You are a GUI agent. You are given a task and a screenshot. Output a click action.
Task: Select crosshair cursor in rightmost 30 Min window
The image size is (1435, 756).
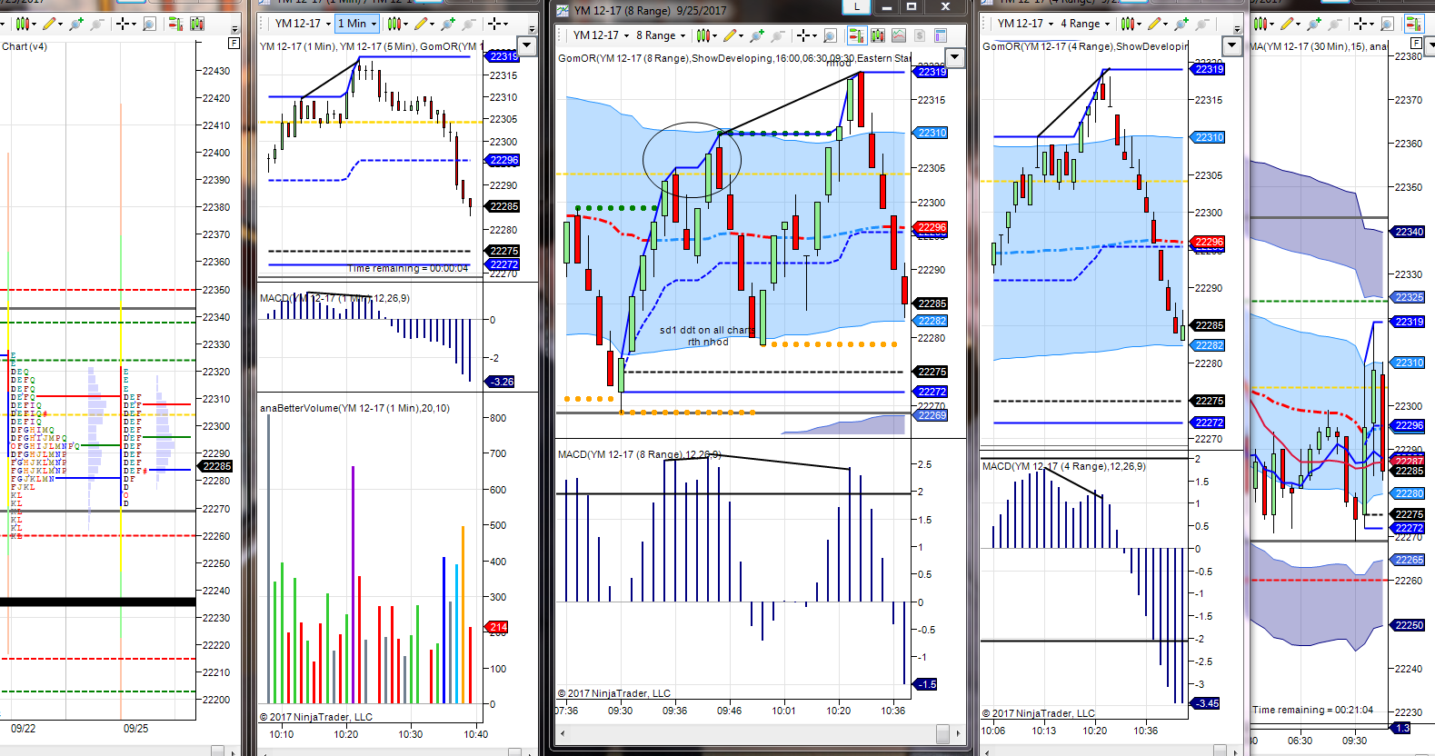point(1363,24)
